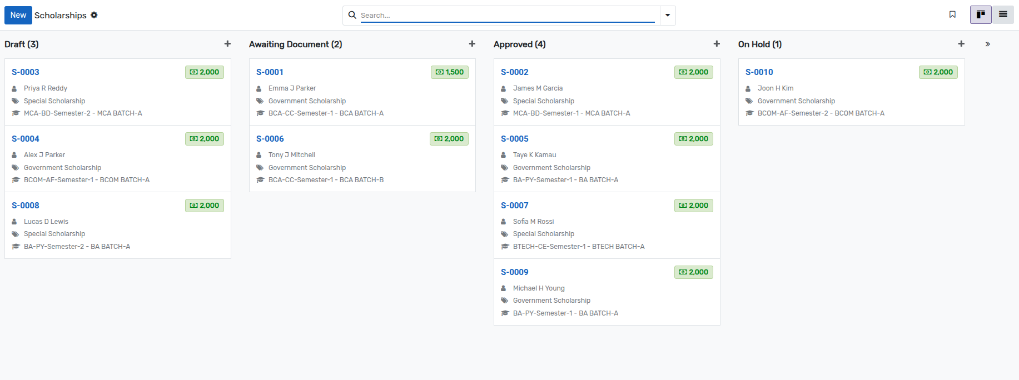The height and width of the screenshot is (380, 1019).
Task: Focus the Search input field
Action: point(508,15)
